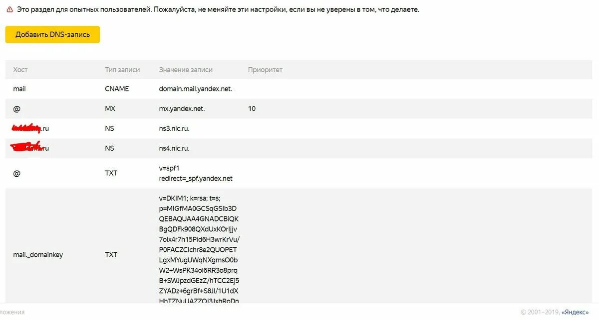Click the MX type cell
The width and height of the screenshot is (599, 320).
[x=110, y=108]
